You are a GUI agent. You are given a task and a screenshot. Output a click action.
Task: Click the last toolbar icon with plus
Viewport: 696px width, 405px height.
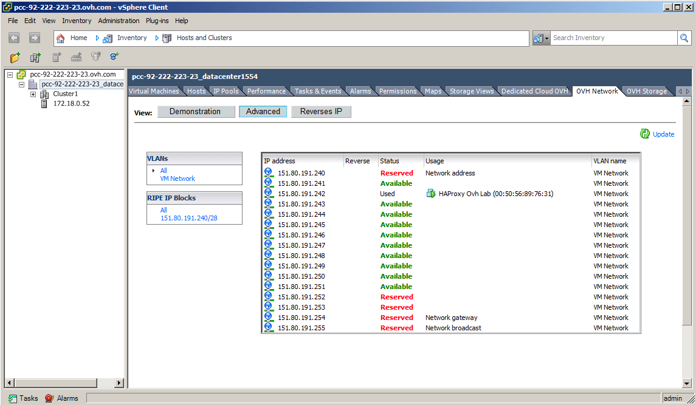(x=114, y=56)
